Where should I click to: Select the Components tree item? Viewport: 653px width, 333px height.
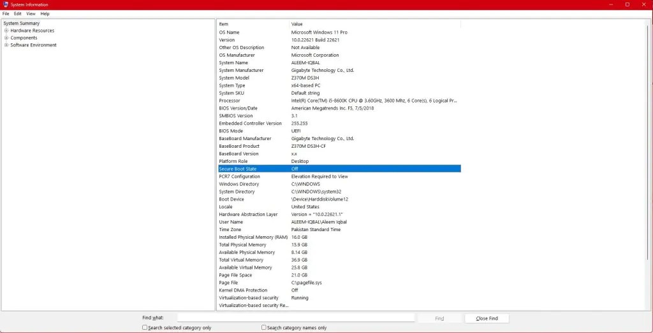coord(24,38)
